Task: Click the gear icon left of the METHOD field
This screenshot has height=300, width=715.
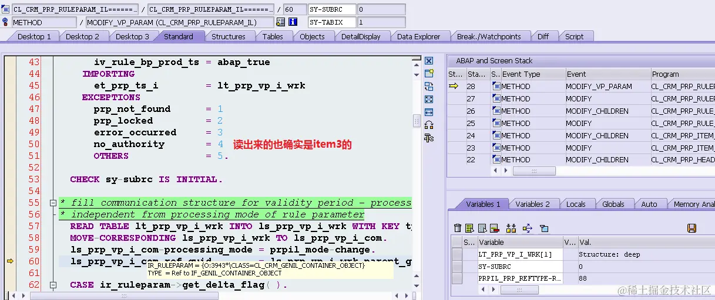Action: pyautogui.click(x=5, y=22)
